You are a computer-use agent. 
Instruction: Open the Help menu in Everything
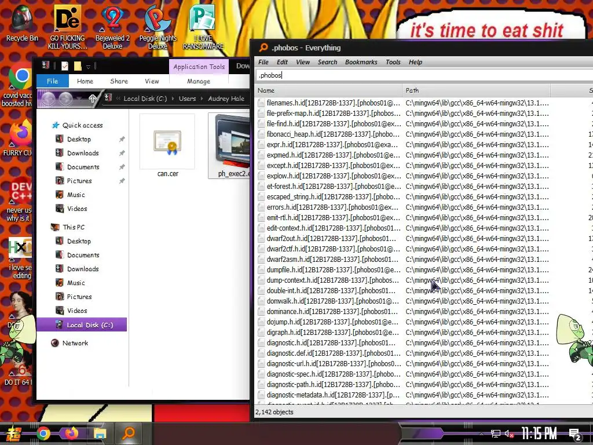pyautogui.click(x=415, y=62)
